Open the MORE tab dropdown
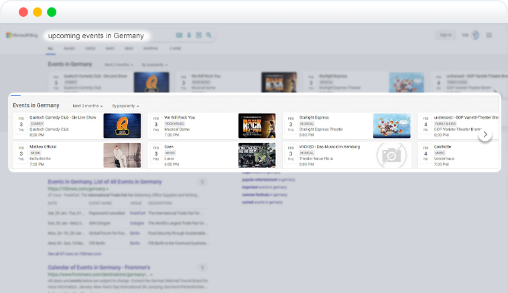Screen dimensions: 508x293 [176, 49]
